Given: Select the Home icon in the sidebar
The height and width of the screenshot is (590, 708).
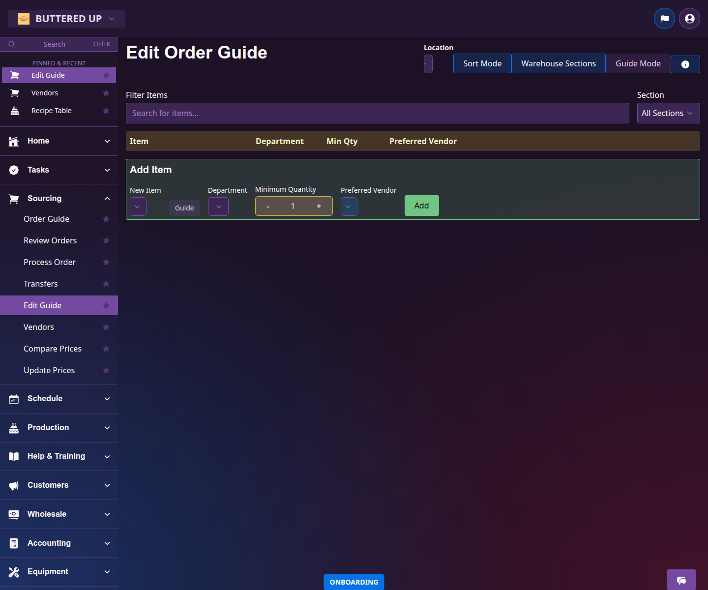Looking at the screenshot, I should click(x=13, y=141).
